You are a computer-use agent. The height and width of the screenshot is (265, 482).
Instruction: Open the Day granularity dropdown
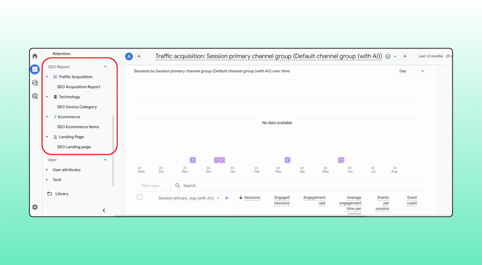click(x=411, y=71)
